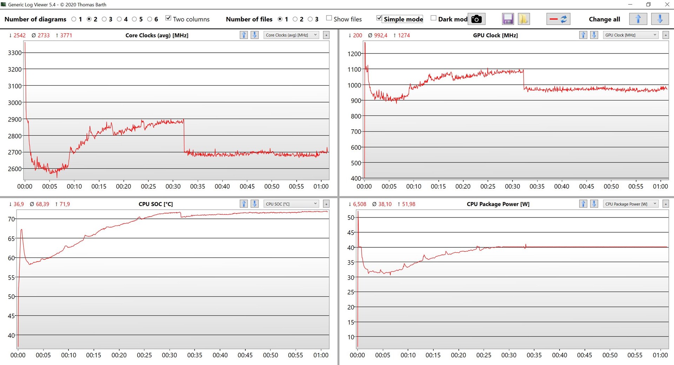Click up arrow in GPU Clock diagram
Screen dimensions: 674x365
point(583,35)
